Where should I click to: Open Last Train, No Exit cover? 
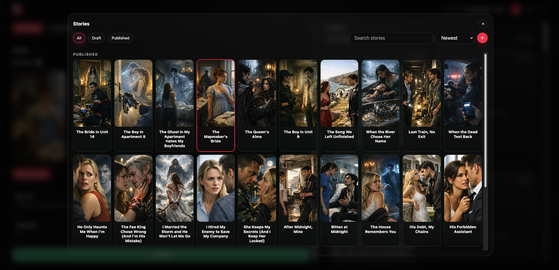tap(422, 93)
